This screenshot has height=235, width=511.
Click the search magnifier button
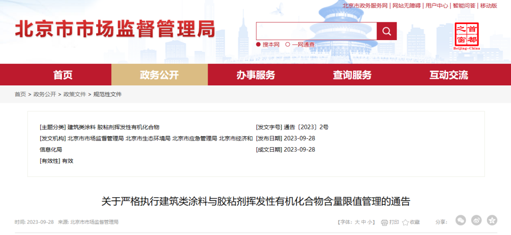click(387, 31)
